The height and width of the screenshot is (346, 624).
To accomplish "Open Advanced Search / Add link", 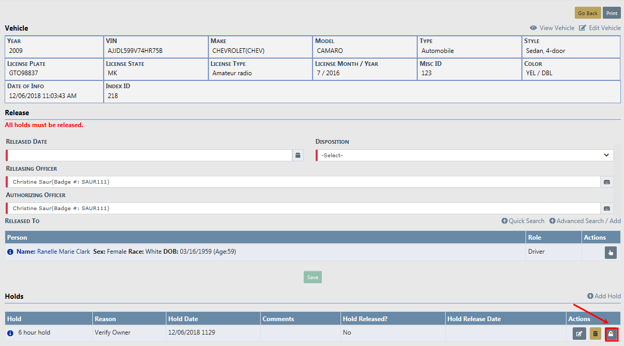I will point(585,221).
